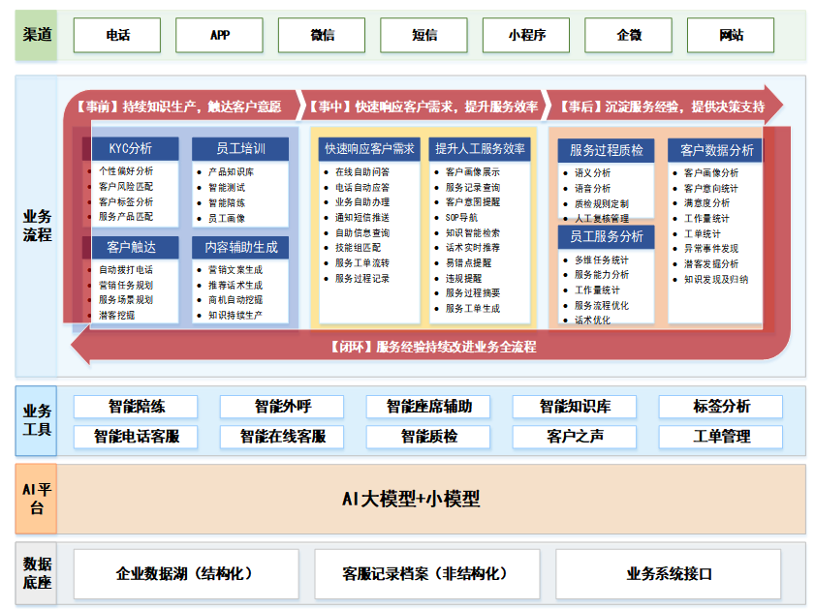
Task: Click the 小程序 channel box
Action: (x=526, y=35)
